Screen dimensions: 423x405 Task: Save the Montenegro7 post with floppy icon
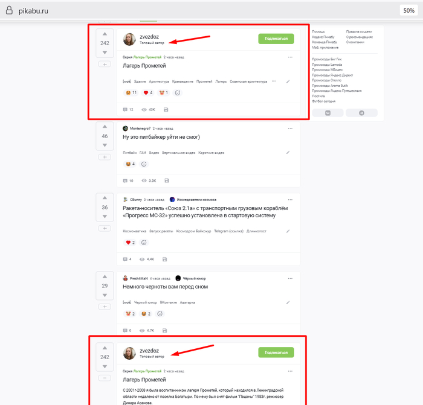point(167,180)
